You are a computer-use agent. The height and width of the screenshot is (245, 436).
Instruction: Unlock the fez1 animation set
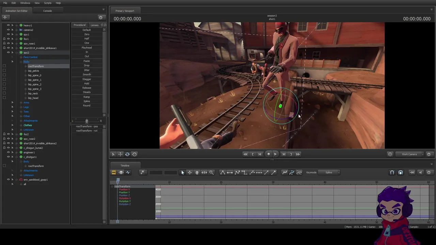pos(4,39)
